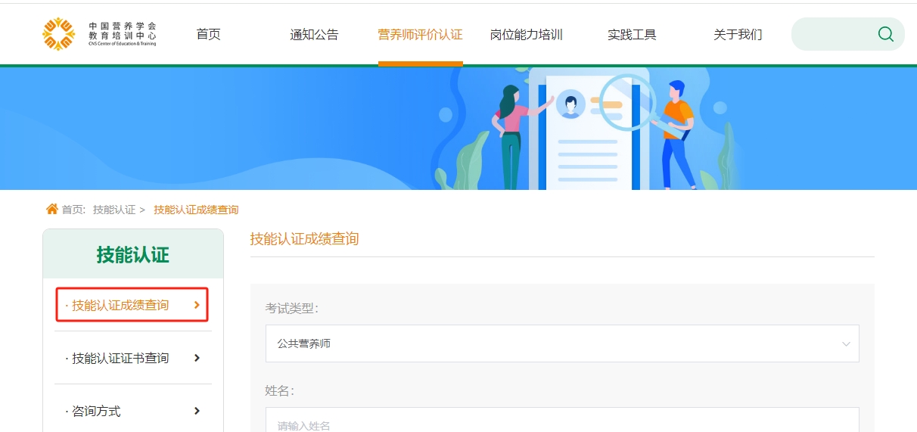Open the 通知公告 menu
The image size is (917, 432).
[314, 34]
